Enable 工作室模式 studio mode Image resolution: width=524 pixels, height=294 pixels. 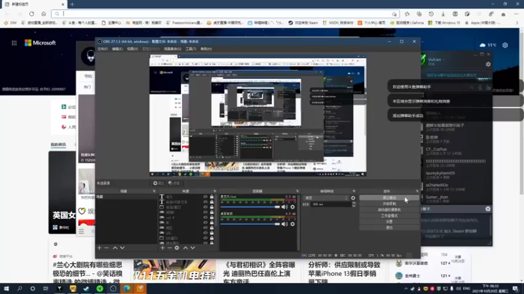(389, 216)
